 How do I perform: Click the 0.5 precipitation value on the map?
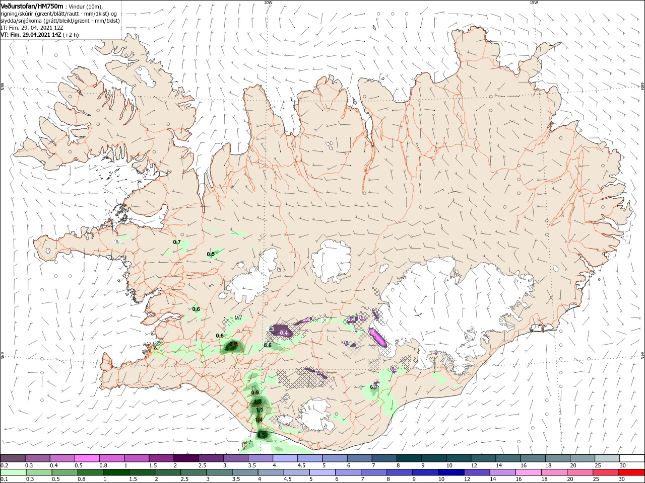(x=211, y=254)
